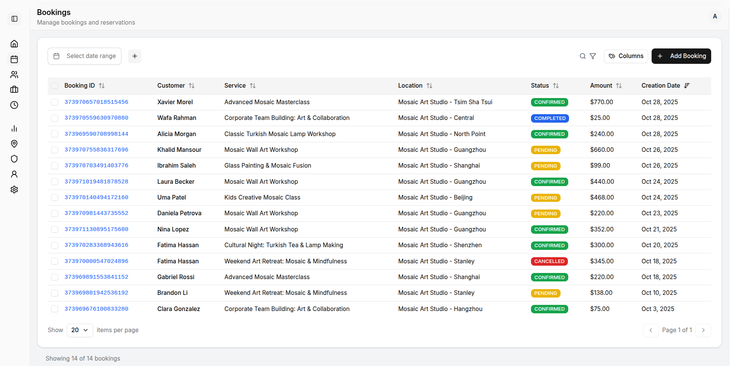Click the clock history icon in sidebar

(14, 105)
